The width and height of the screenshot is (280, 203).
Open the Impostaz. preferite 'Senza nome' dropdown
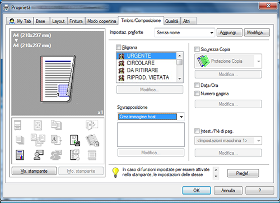(185, 33)
